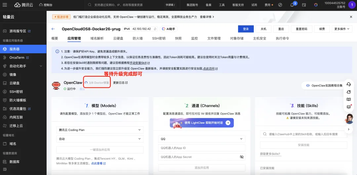Open the message center icon beside bell
The image size is (357, 175).
point(304,5)
